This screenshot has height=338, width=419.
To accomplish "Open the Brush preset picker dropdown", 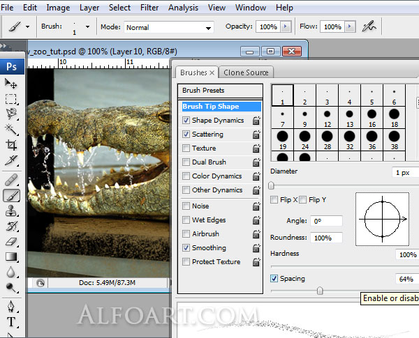I will click(87, 26).
